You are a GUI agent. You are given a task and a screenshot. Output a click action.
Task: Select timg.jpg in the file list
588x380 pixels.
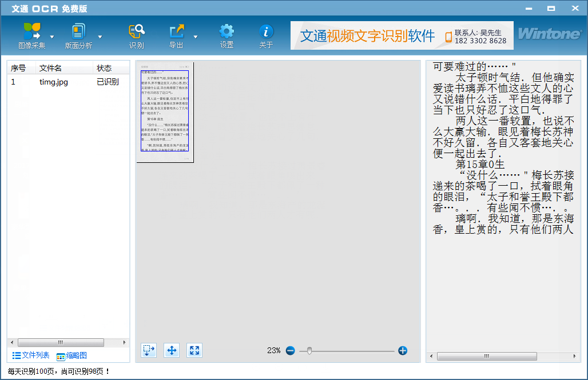click(54, 82)
